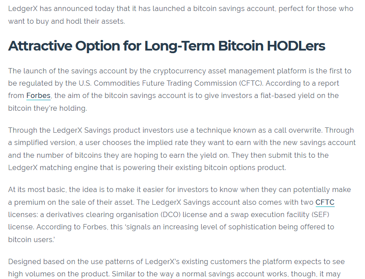365x279 pixels.
Task: Click the paragraph starting 'At its most basic'
Action: point(179,214)
